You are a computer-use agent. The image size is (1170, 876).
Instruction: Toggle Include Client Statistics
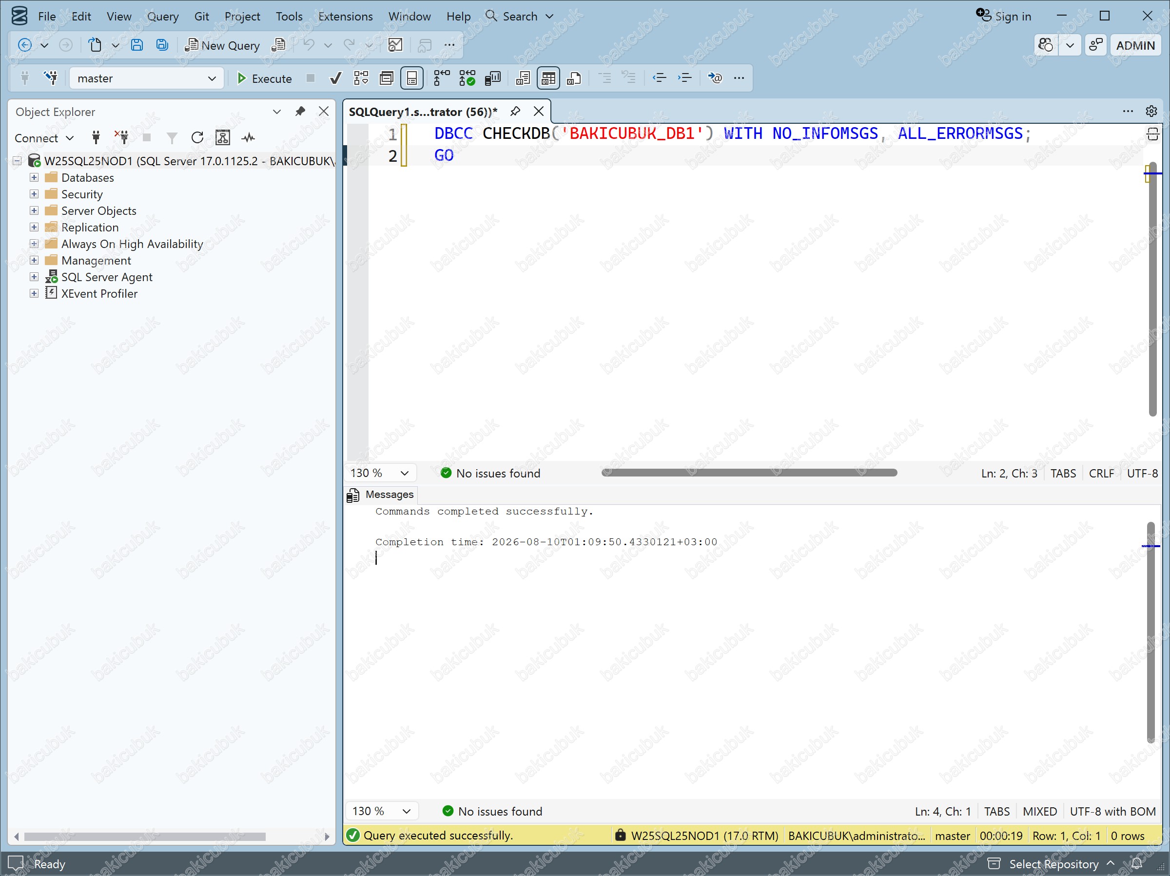click(x=492, y=78)
